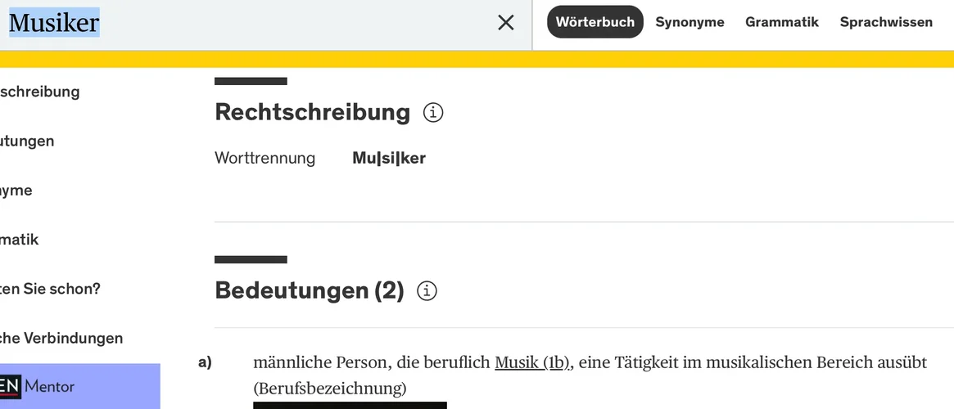
Task: Jump to Rechtschreibung via the sidebar link
Action: 39,92
